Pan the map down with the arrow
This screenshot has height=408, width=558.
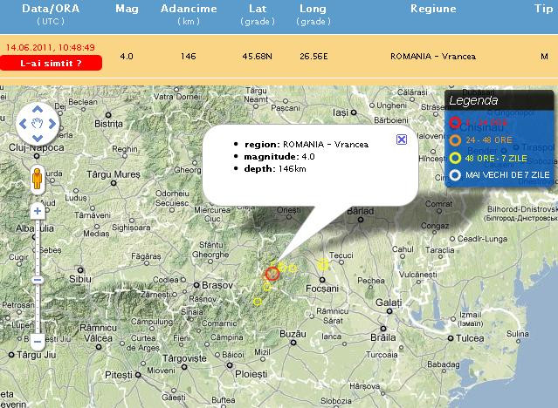(38, 139)
